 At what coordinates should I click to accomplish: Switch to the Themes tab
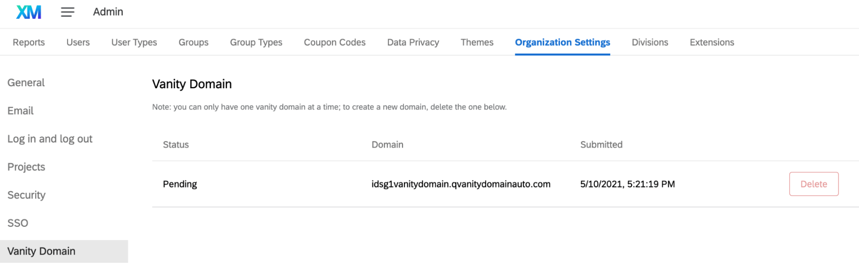click(x=477, y=42)
